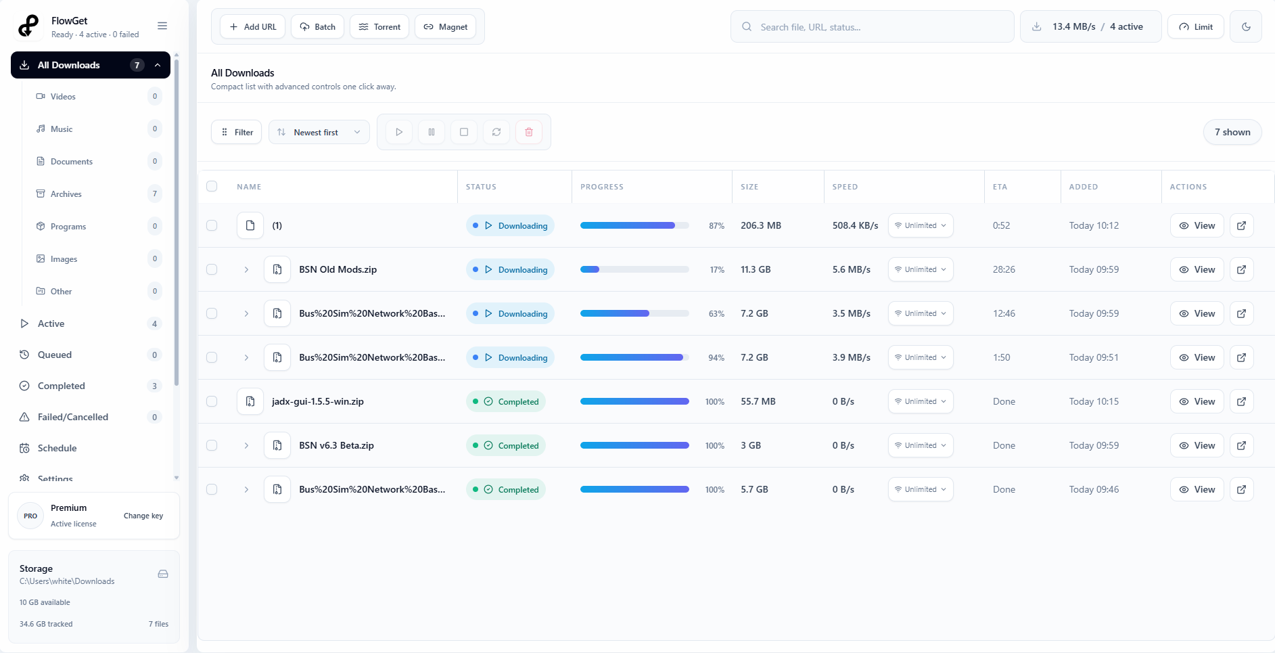1275x653 pixels.
Task: Open external link for BSN Old Mods.zip
Action: tap(1242, 269)
